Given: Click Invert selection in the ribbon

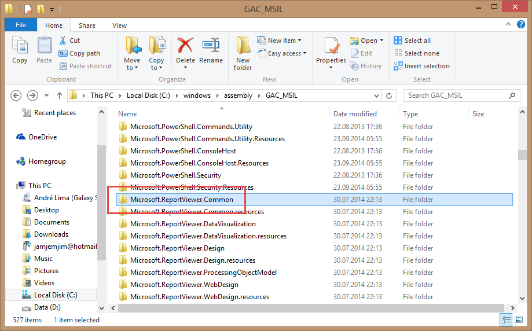Looking at the screenshot, I should (422, 66).
